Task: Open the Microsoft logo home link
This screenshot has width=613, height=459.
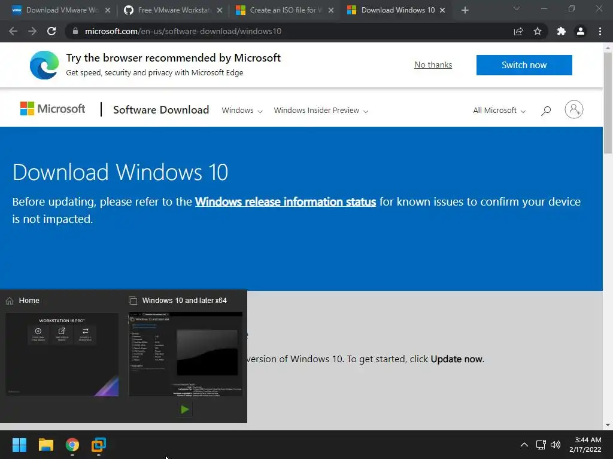Action: pos(53,109)
